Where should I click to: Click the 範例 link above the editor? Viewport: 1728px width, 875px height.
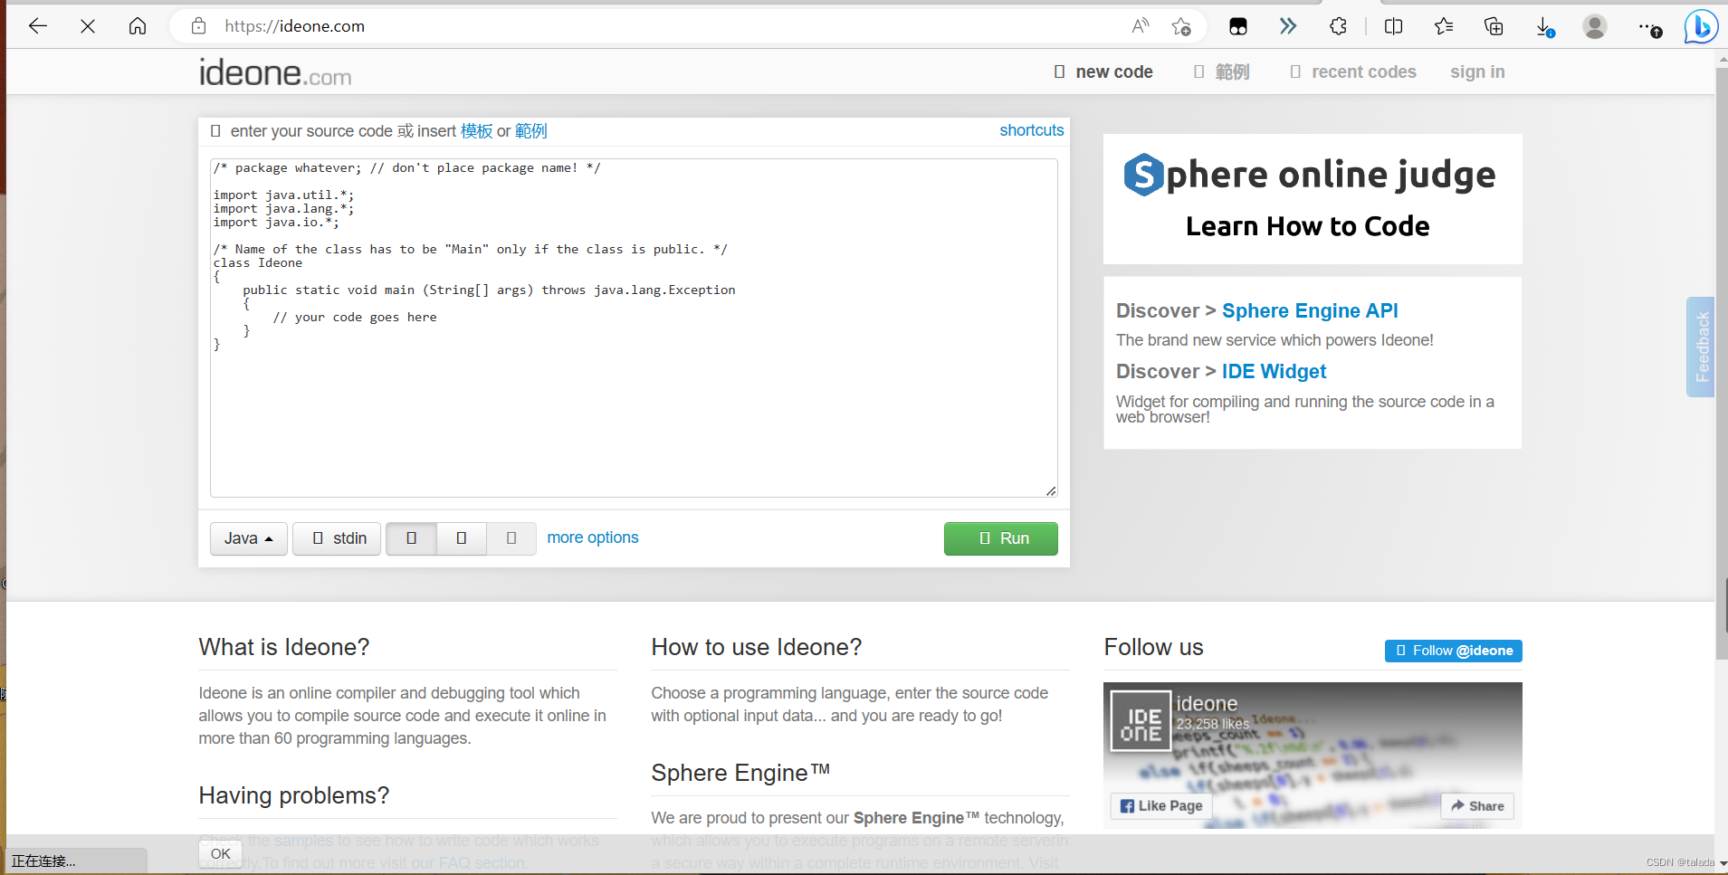(530, 131)
